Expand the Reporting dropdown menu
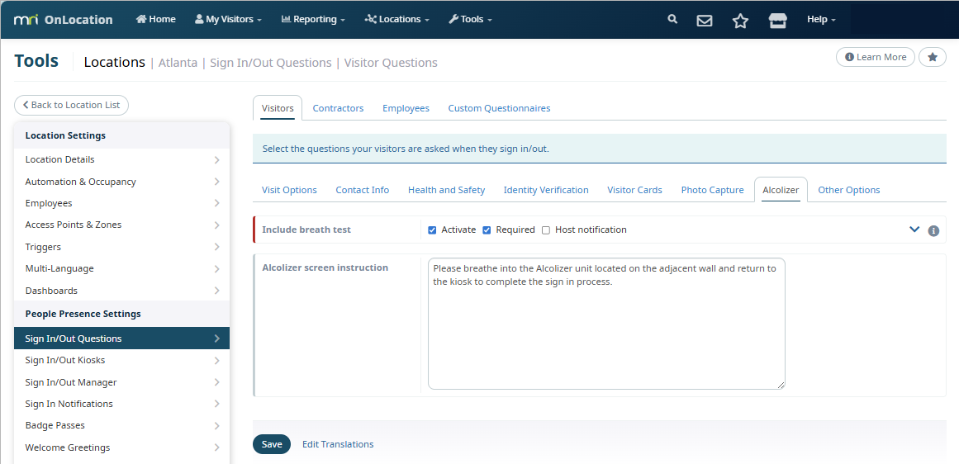This screenshot has height=464, width=959. tap(313, 19)
